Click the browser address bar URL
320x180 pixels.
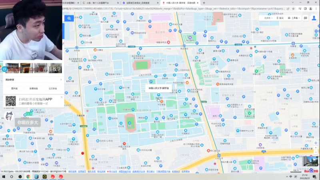click(174, 9)
